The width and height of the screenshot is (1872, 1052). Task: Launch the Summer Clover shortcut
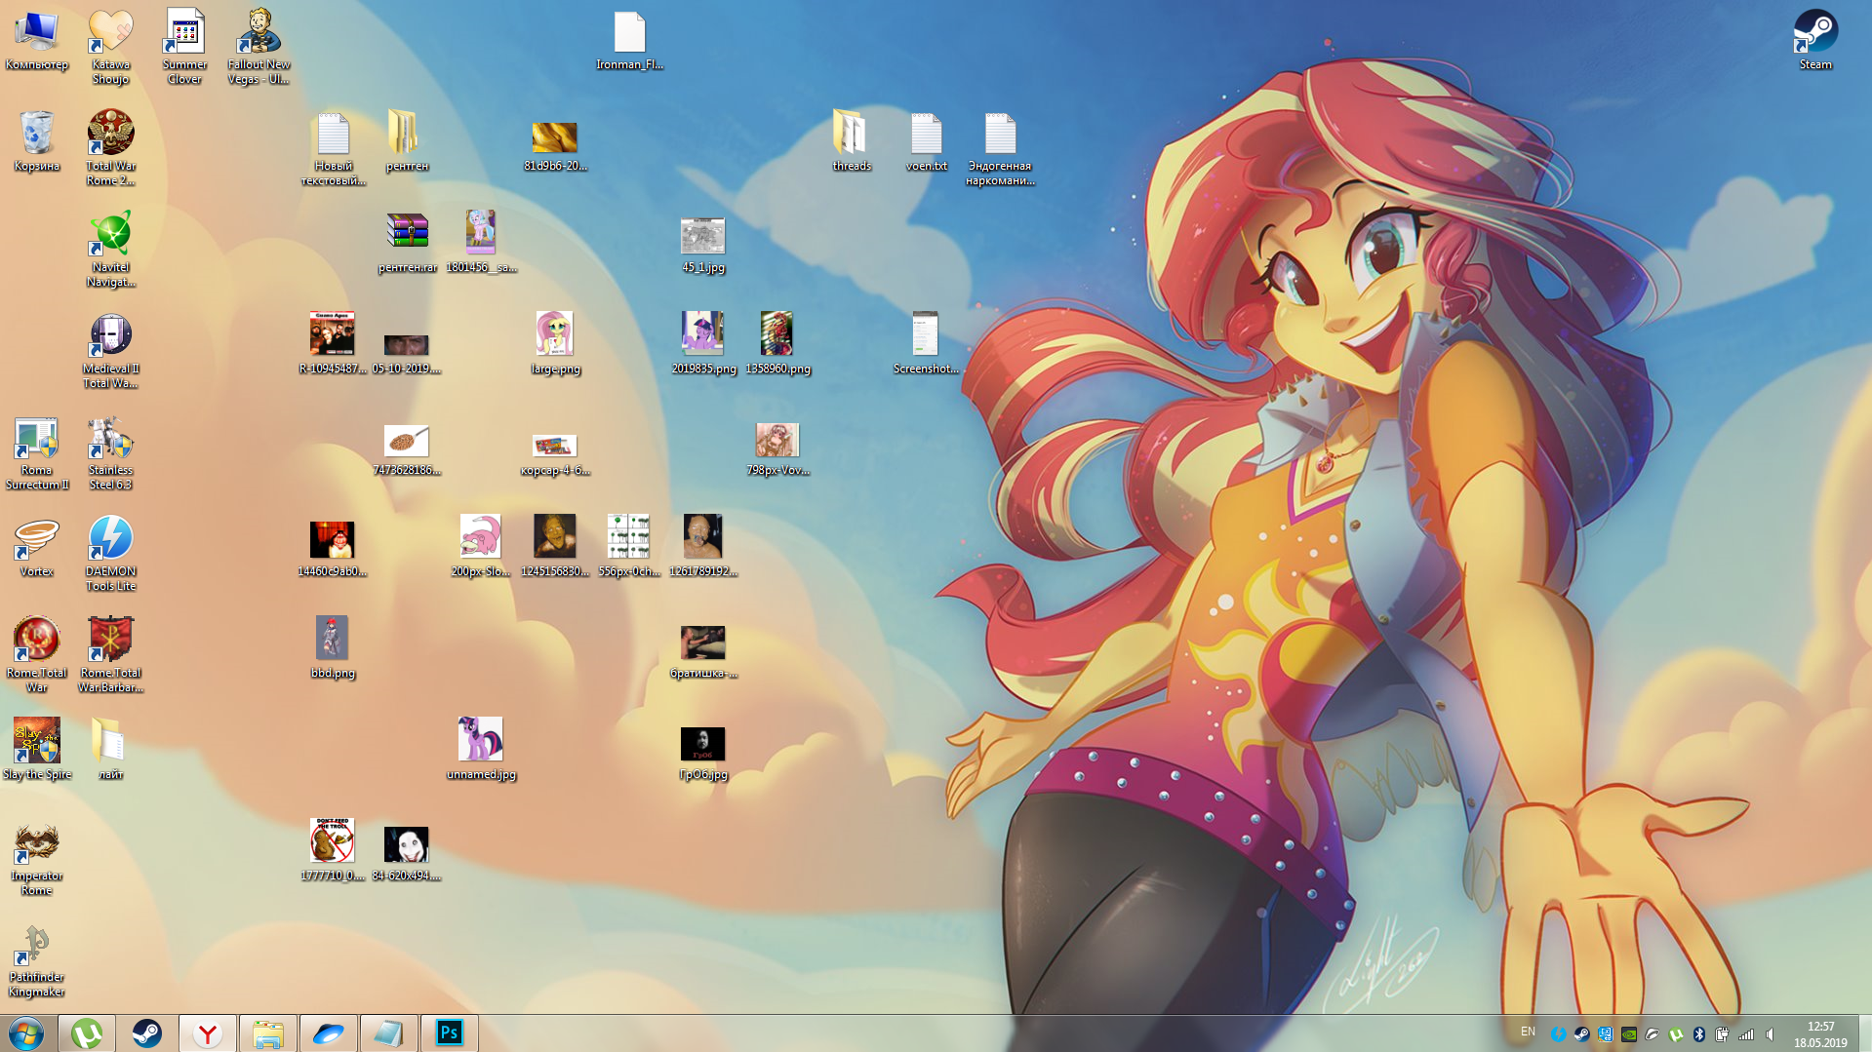[184, 47]
